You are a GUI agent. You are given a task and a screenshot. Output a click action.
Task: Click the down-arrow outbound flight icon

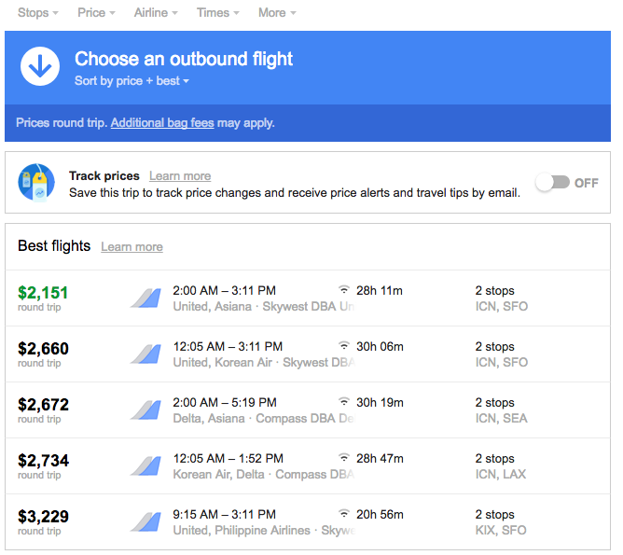[x=40, y=67]
